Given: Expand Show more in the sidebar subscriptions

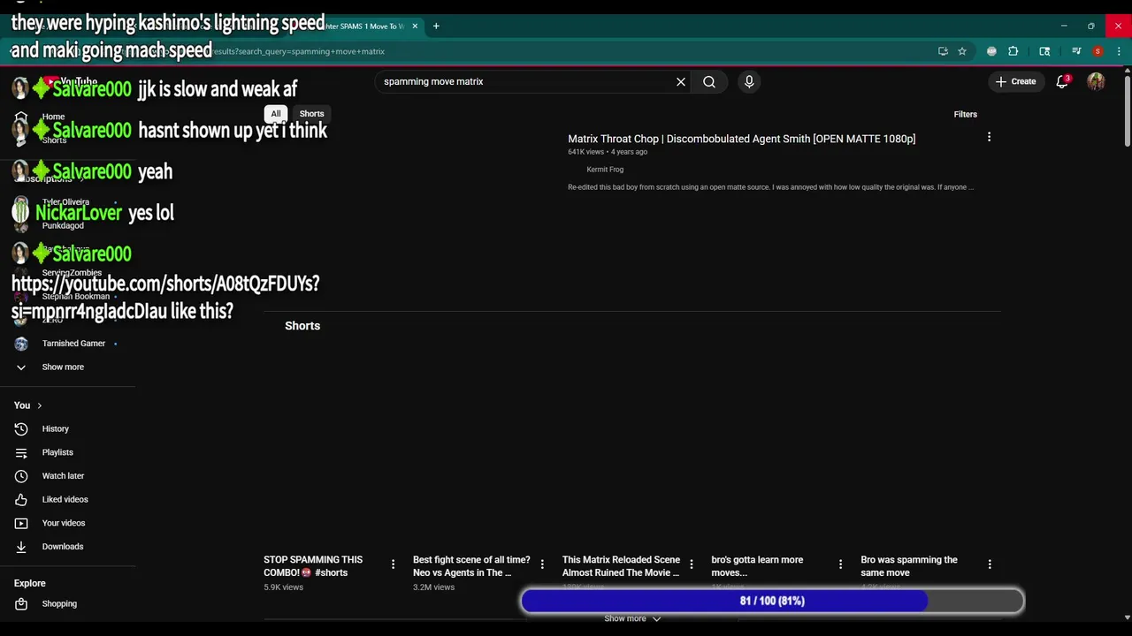Looking at the screenshot, I should (62, 367).
